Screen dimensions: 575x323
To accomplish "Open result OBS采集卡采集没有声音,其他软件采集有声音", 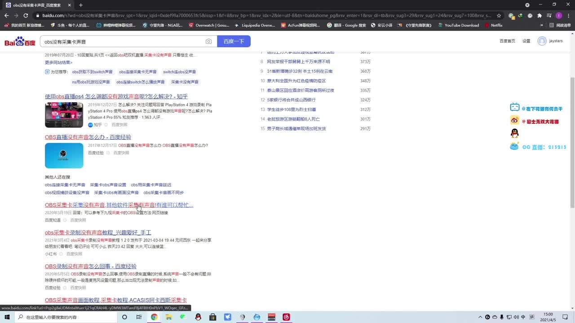I will [x=119, y=205].
